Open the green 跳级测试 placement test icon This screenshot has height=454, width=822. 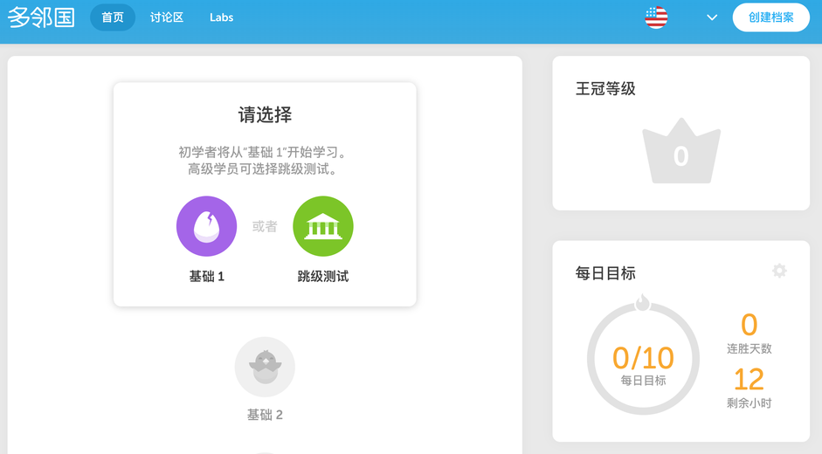click(323, 226)
